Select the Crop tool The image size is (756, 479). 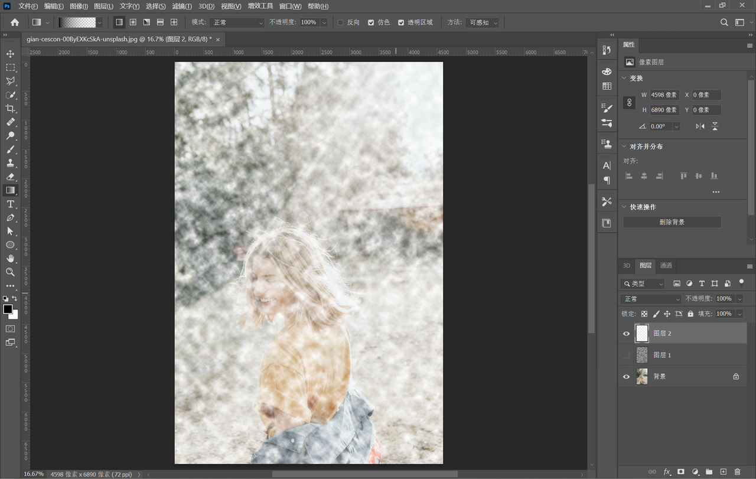[10, 109]
